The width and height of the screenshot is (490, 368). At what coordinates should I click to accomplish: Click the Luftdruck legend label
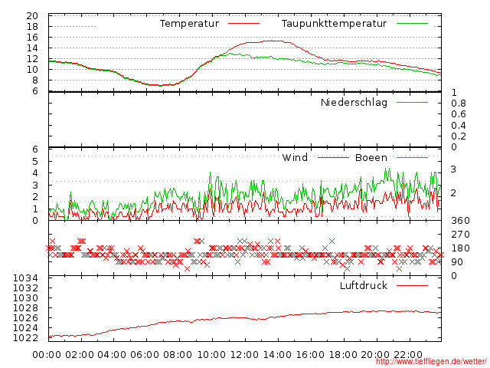[x=364, y=285]
